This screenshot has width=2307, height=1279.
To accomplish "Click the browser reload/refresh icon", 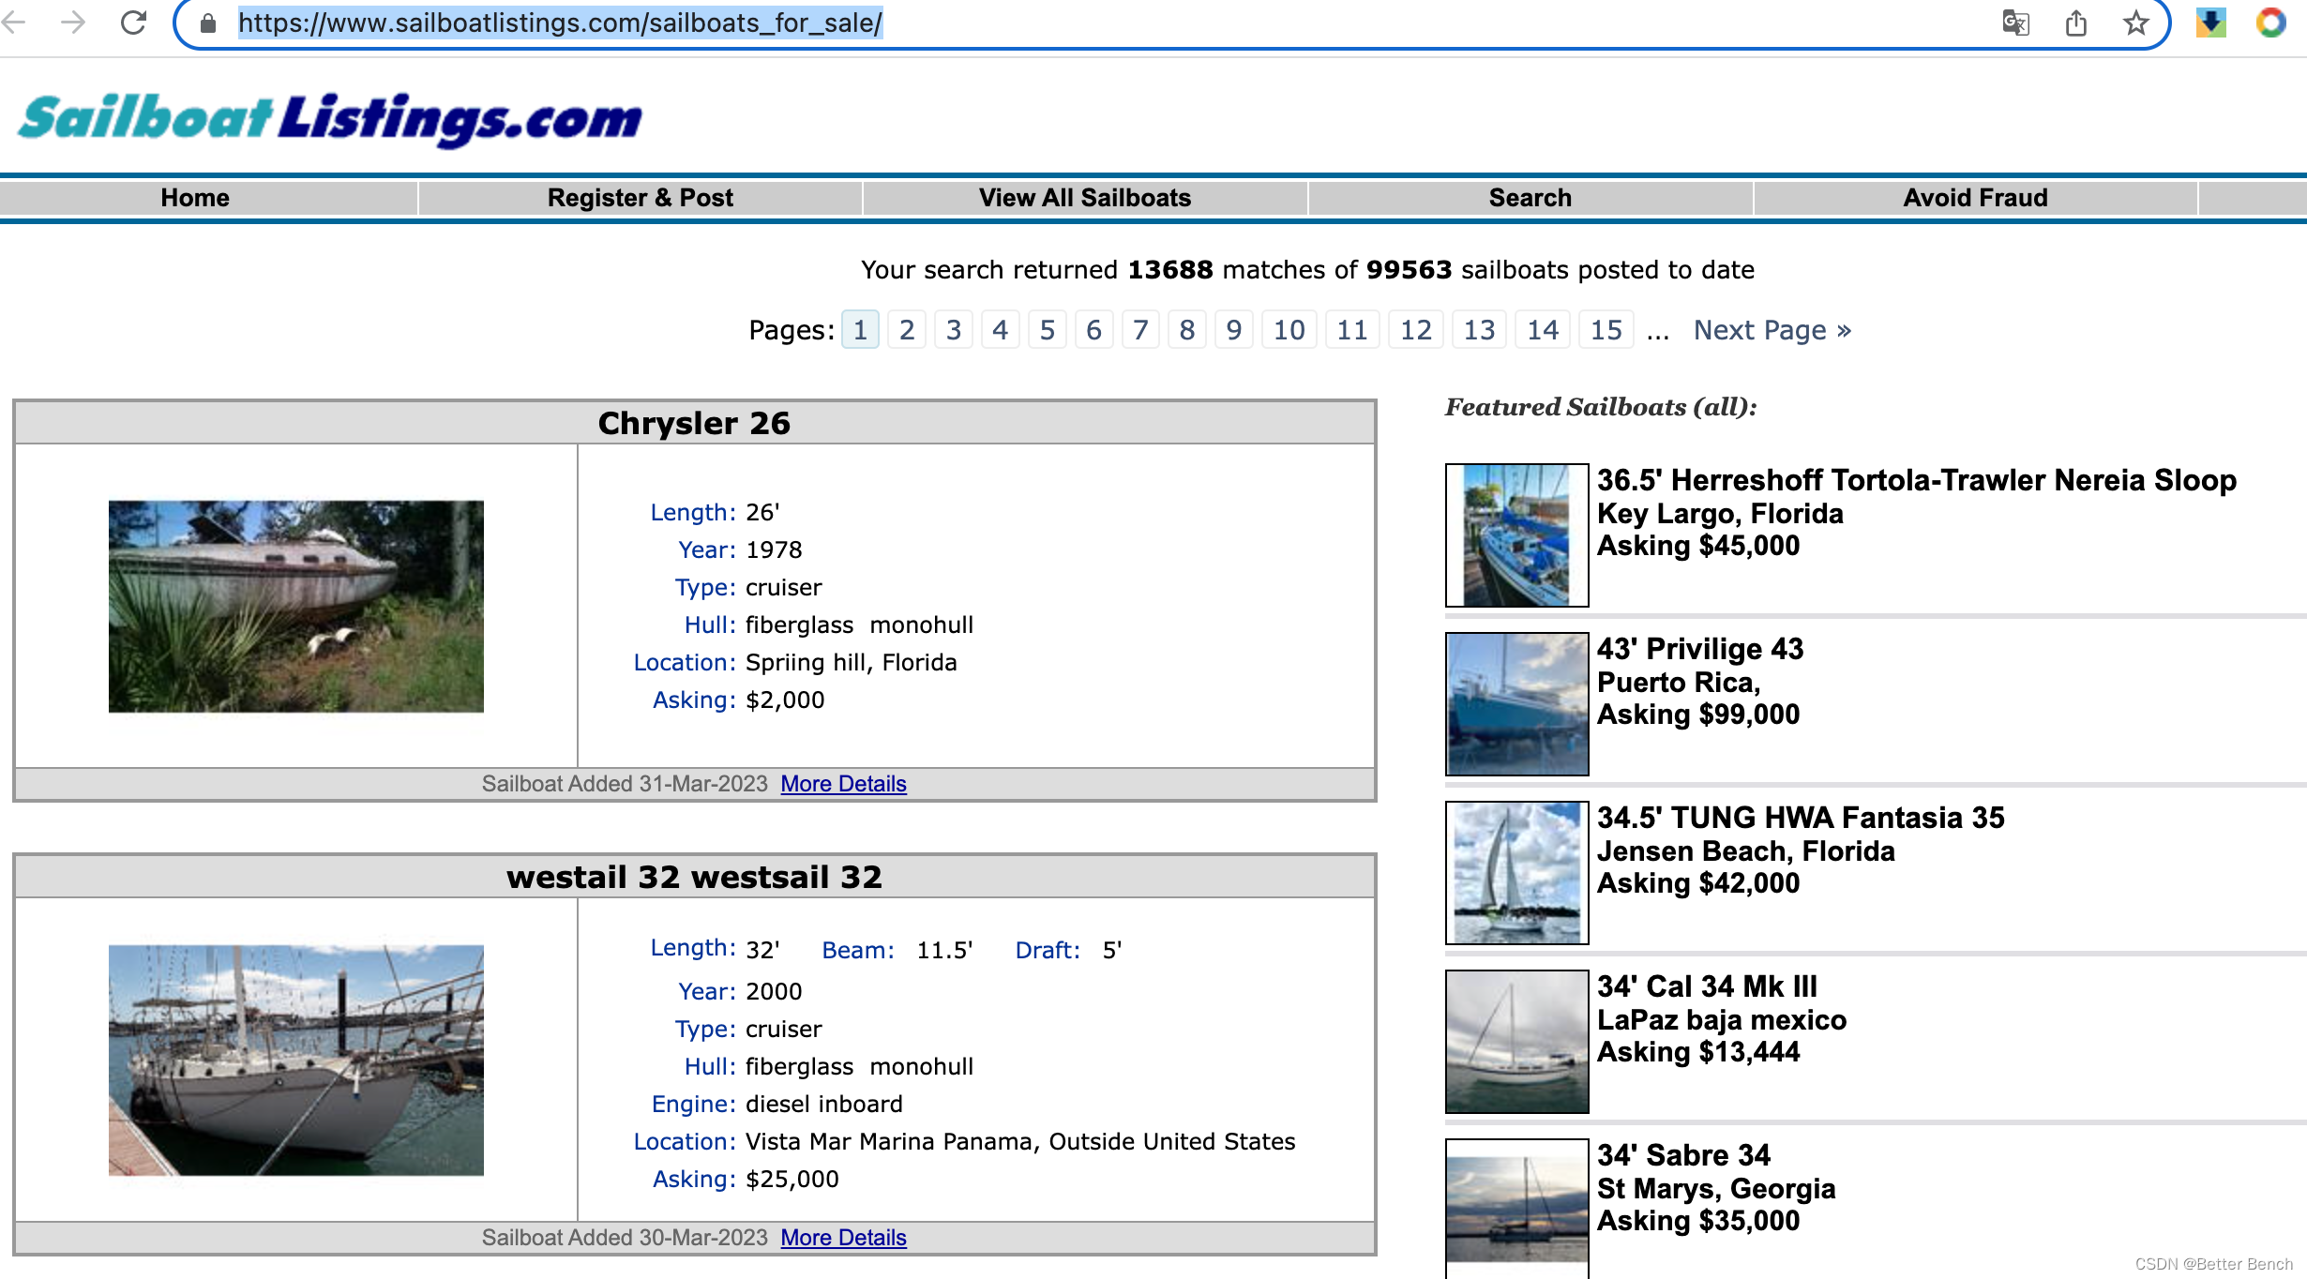I will (134, 23).
